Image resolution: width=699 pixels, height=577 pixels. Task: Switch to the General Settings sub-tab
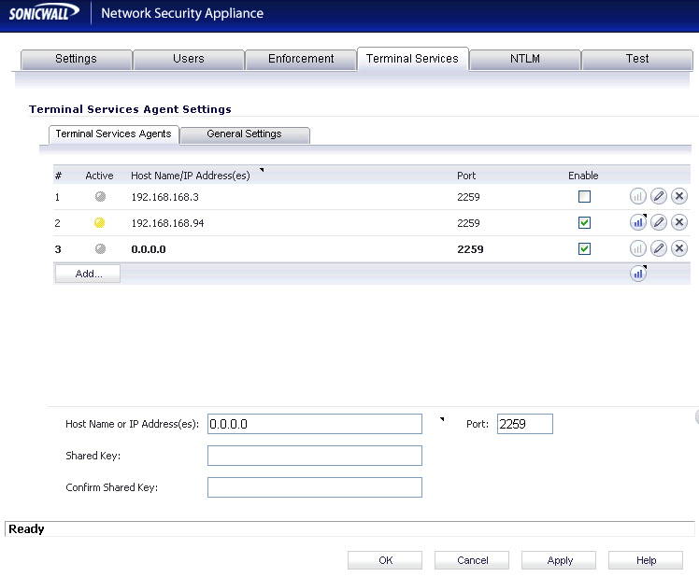(x=244, y=134)
